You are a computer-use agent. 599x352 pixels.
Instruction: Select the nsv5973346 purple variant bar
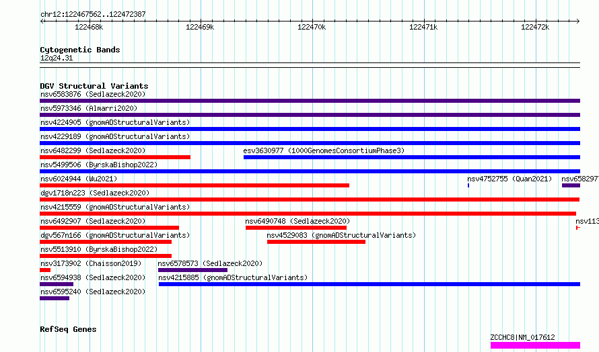tap(310, 115)
